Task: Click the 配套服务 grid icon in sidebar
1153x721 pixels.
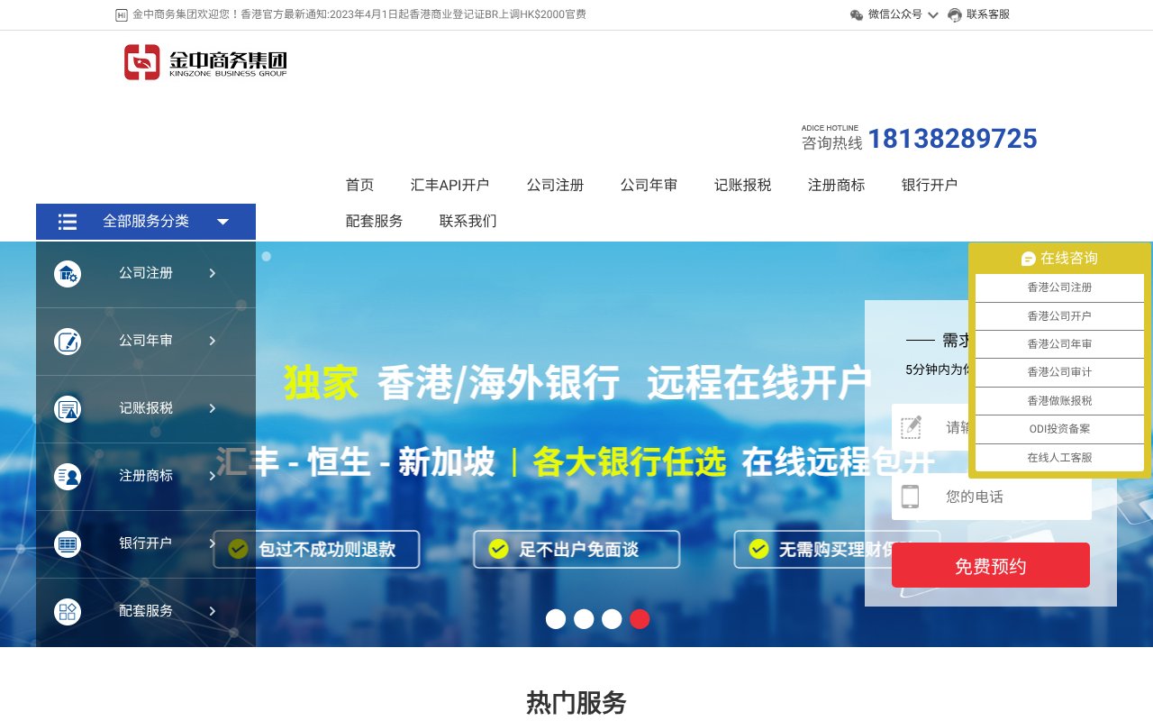Action: 68,611
